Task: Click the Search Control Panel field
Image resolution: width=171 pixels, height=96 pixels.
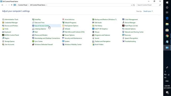Action: tap(149, 5)
